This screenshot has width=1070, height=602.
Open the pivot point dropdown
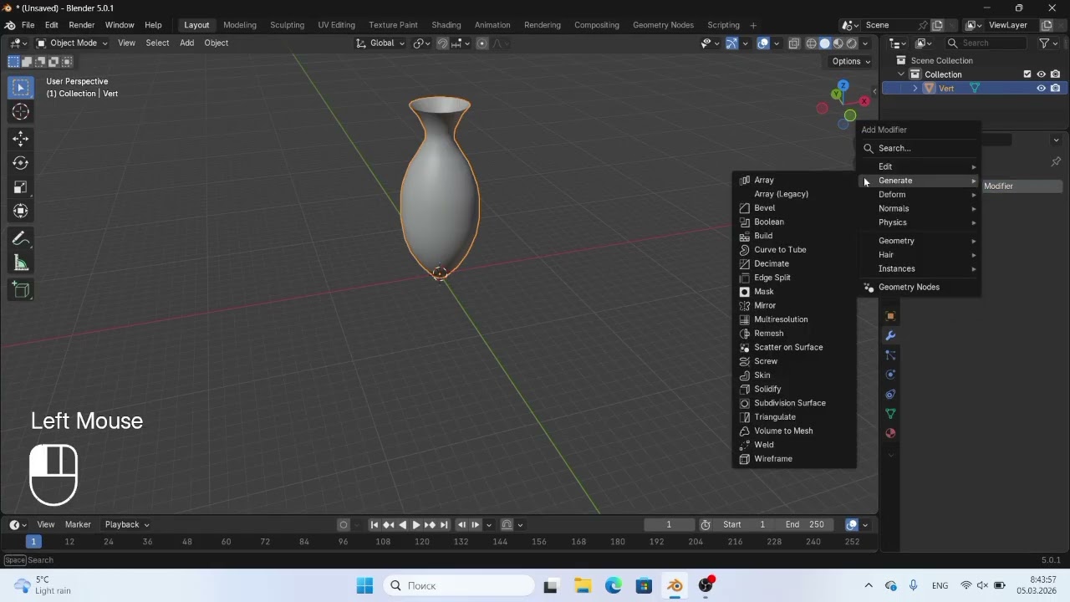coord(422,43)
